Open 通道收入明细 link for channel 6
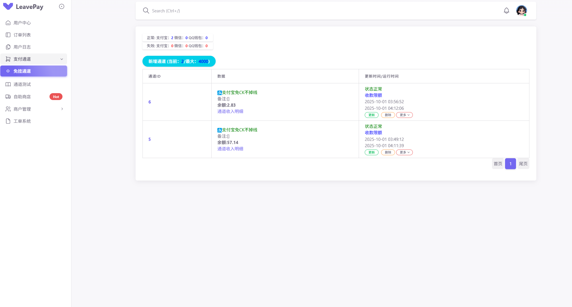Viewport: 572px width, 307px height. pos(230,111)
